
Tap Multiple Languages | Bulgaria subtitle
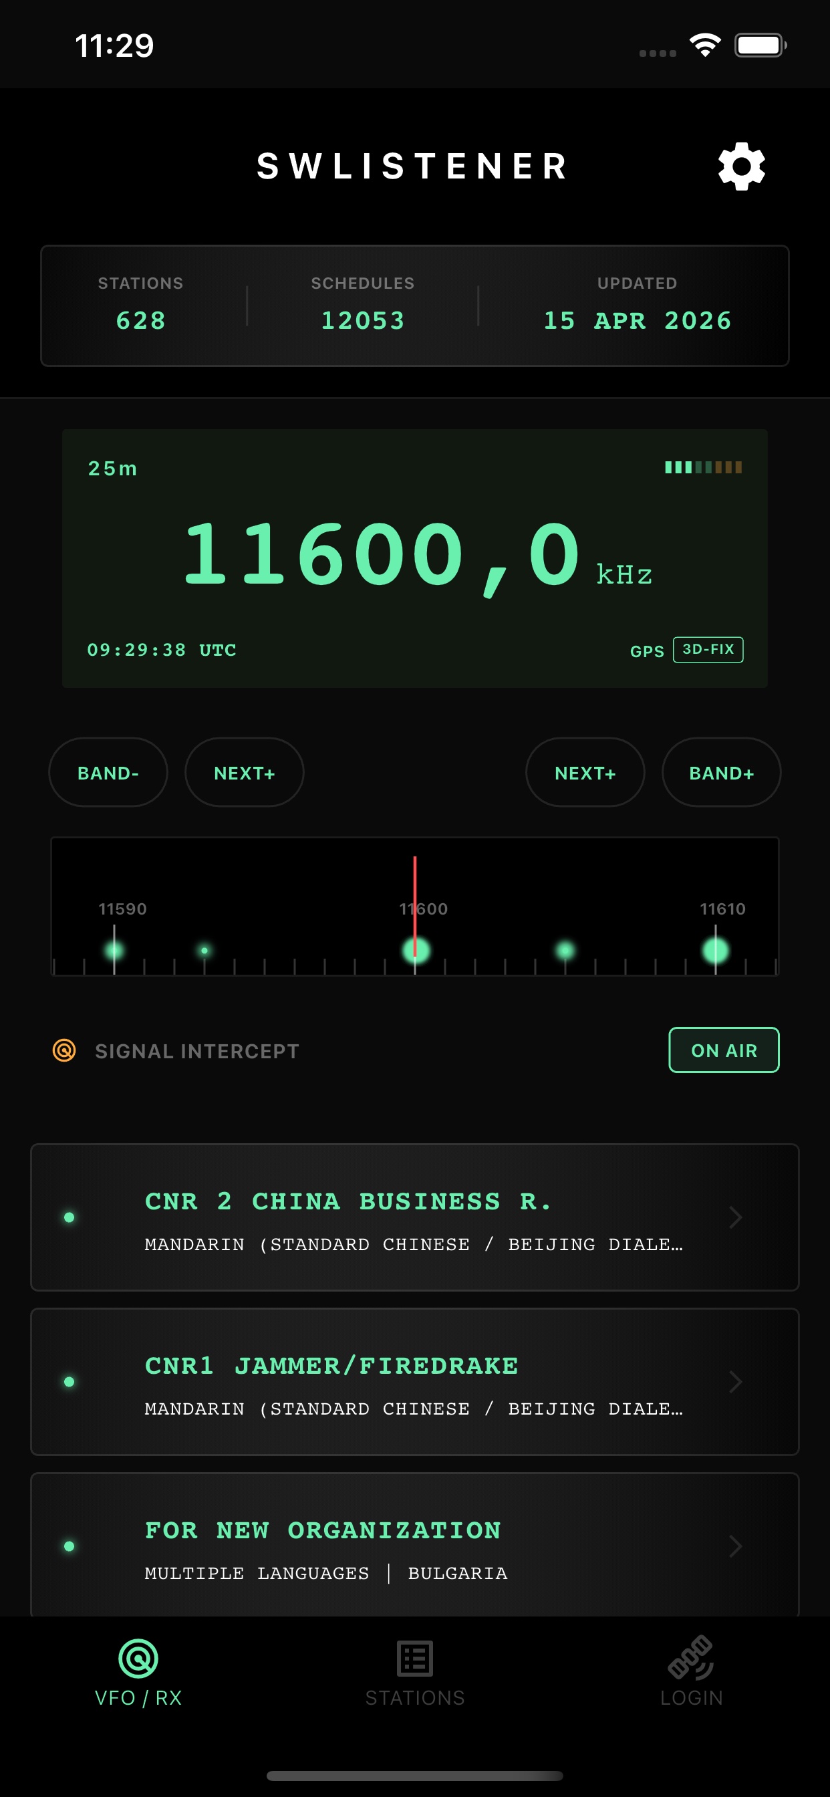[325, 1573]
